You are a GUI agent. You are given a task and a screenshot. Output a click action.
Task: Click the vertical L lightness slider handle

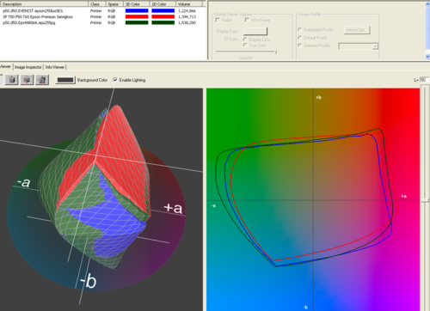pyautogui.click(x=425, y=199)
